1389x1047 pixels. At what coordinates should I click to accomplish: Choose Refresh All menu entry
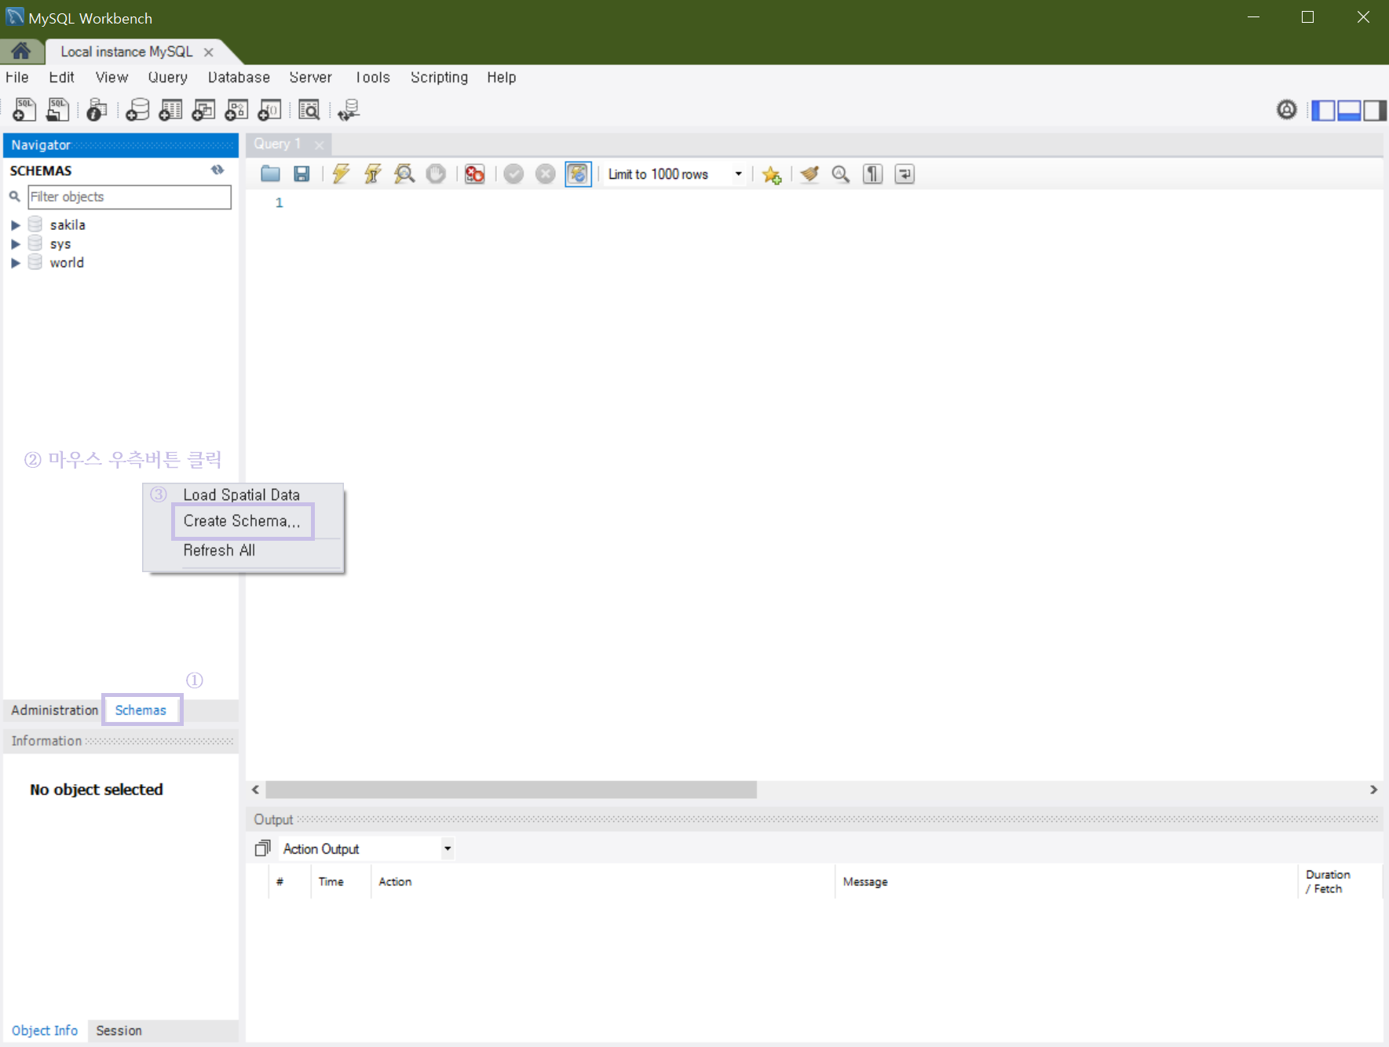pos(219,550)
